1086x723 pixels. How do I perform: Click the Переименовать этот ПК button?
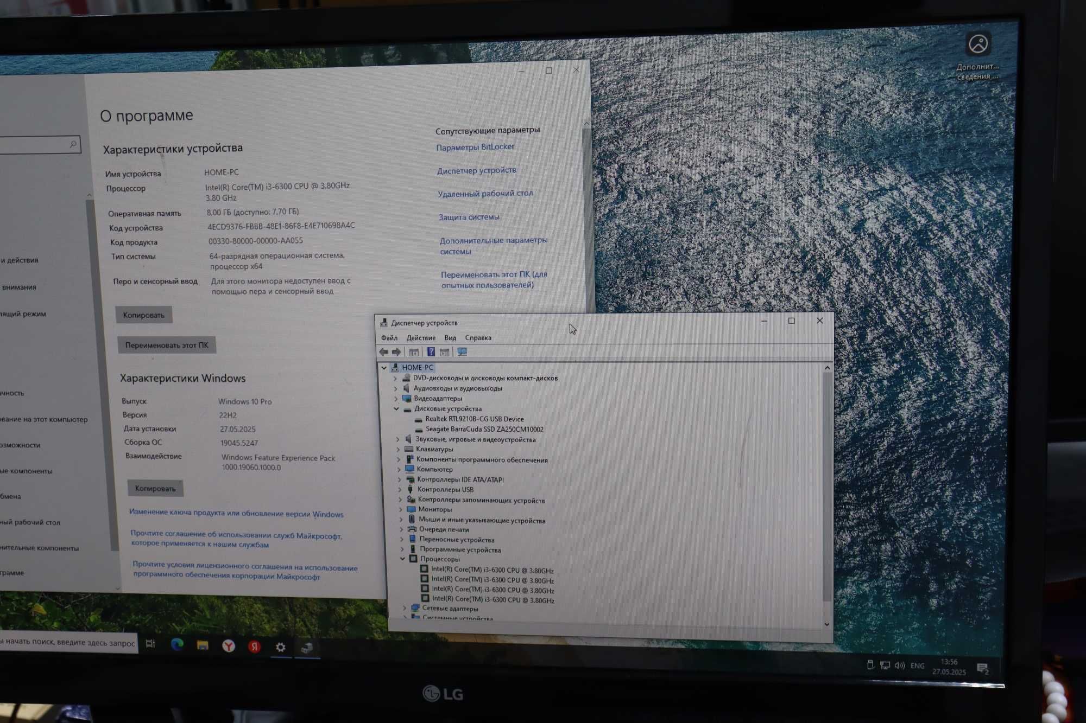point(167,345)
